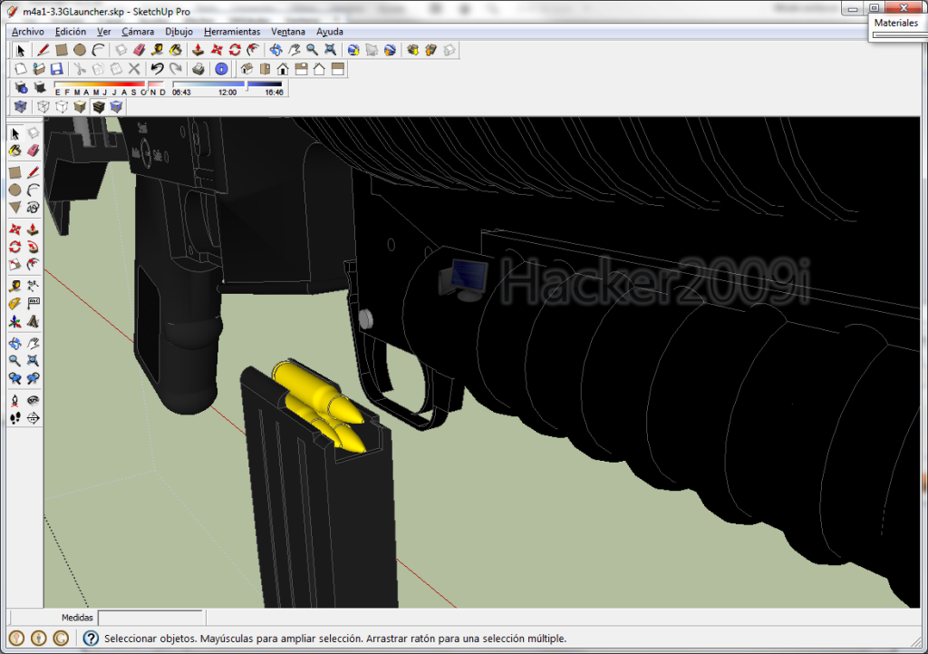Open Get Models from 3D Warehouse

[412, 51]
